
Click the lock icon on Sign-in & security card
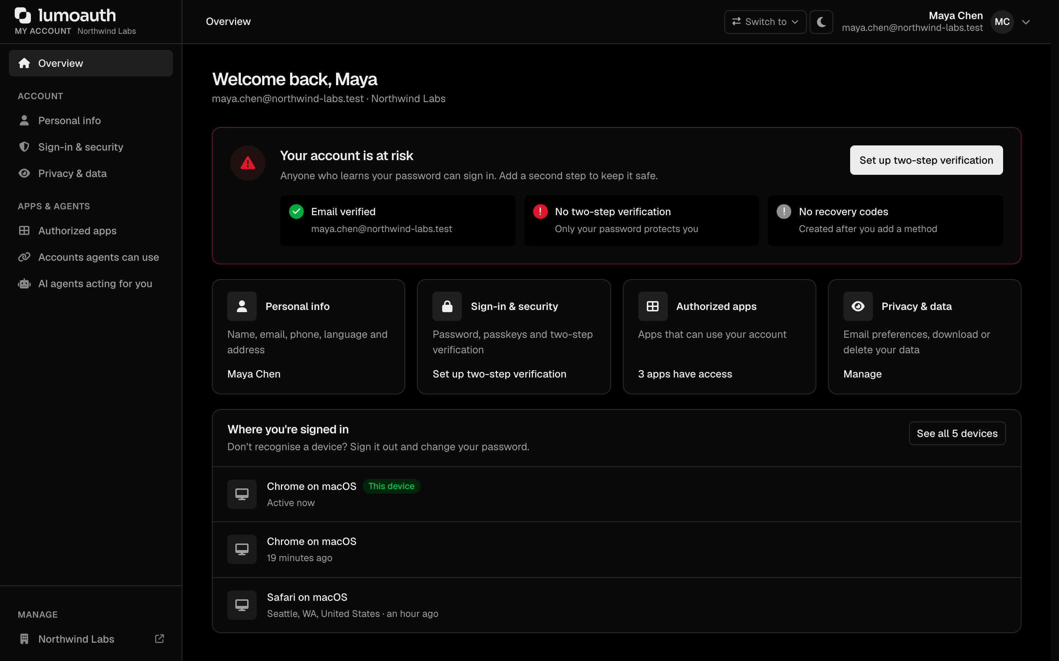pyautogui.click(x=447, y=307)
